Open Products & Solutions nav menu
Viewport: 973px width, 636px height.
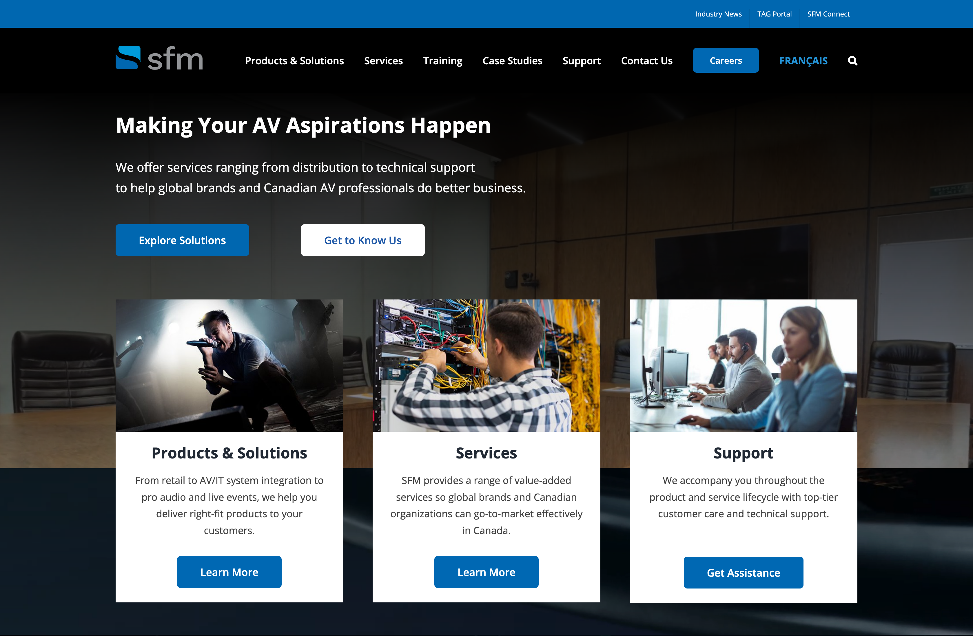click(x=294, y=61)
